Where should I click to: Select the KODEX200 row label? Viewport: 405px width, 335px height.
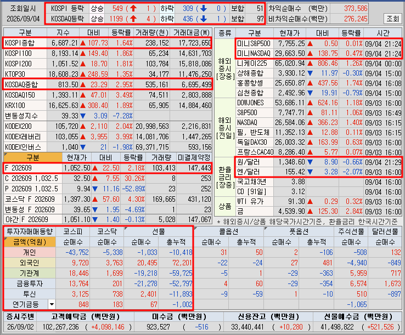click(x=25, y=126)
